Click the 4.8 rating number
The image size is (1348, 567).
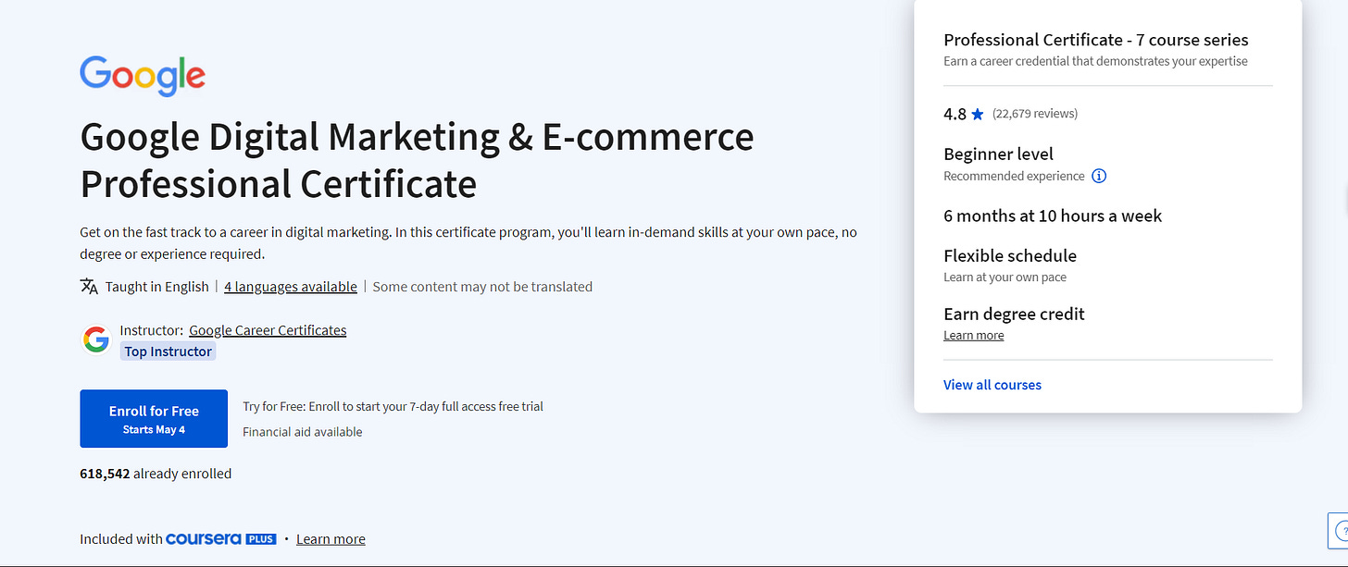[x=955, y=115]
